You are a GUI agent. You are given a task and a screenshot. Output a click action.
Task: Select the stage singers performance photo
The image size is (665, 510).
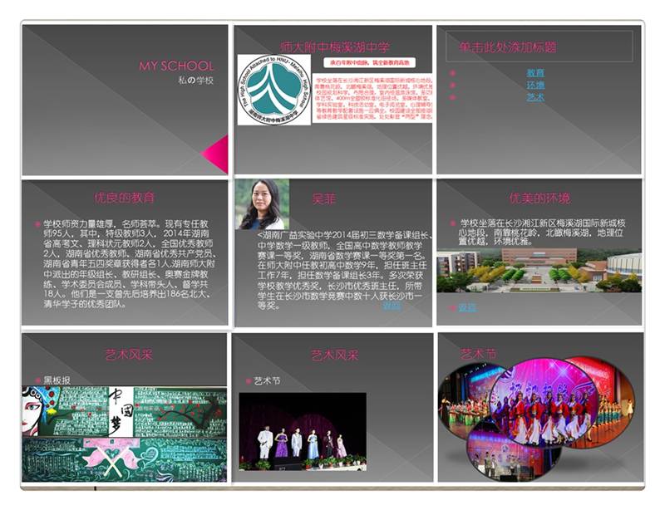coord(303,431)
